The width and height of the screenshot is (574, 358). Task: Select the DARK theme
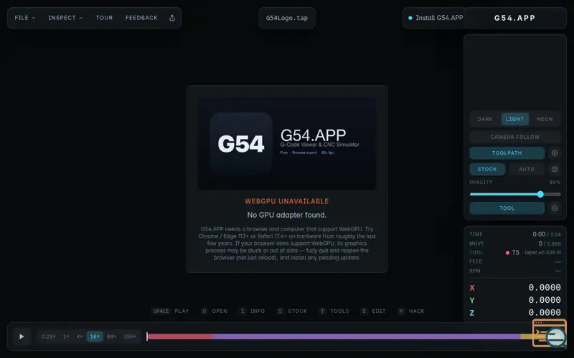(x=485, y=119)
